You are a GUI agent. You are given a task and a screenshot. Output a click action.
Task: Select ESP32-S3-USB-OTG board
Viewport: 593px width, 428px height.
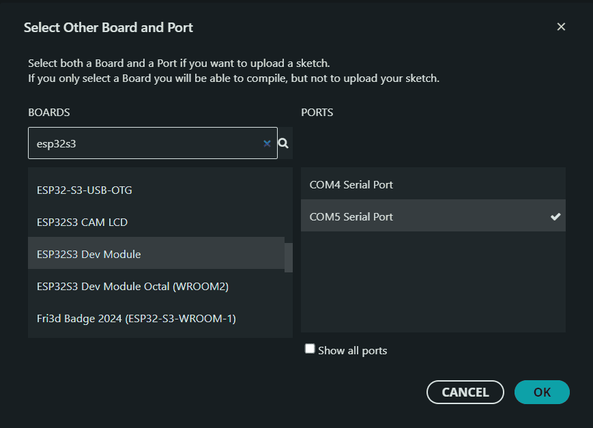pos(156,190)
